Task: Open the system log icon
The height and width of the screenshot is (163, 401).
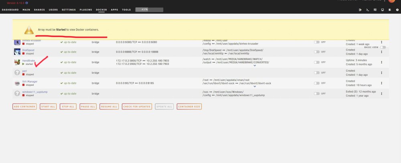Action: click(390, 10)
